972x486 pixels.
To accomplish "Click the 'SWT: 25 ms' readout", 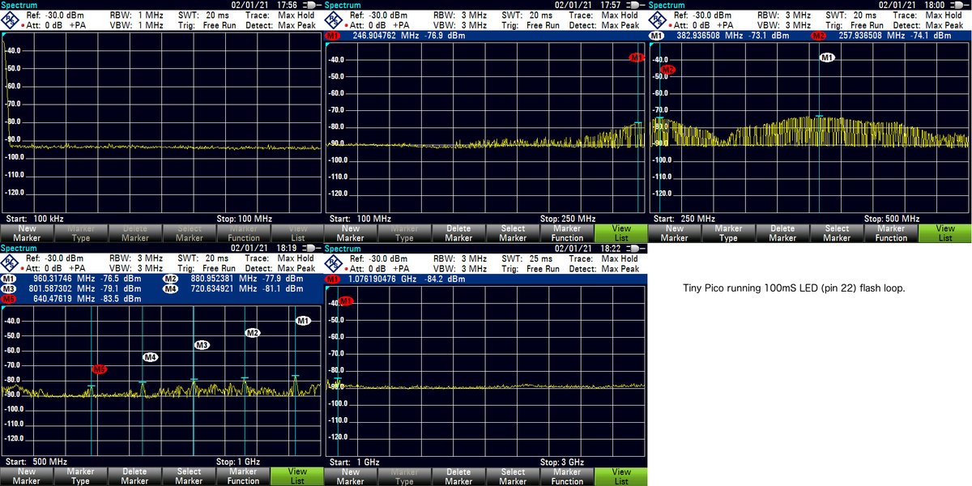I will pos(528,258).
